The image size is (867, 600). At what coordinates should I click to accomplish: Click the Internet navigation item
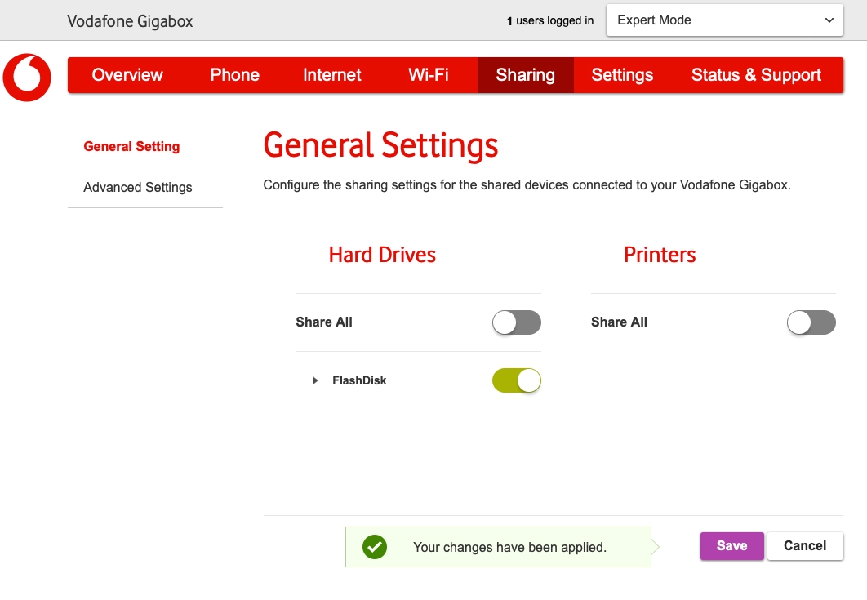point(331,74)
